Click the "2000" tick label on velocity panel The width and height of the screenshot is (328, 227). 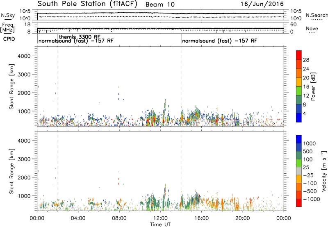24,177
